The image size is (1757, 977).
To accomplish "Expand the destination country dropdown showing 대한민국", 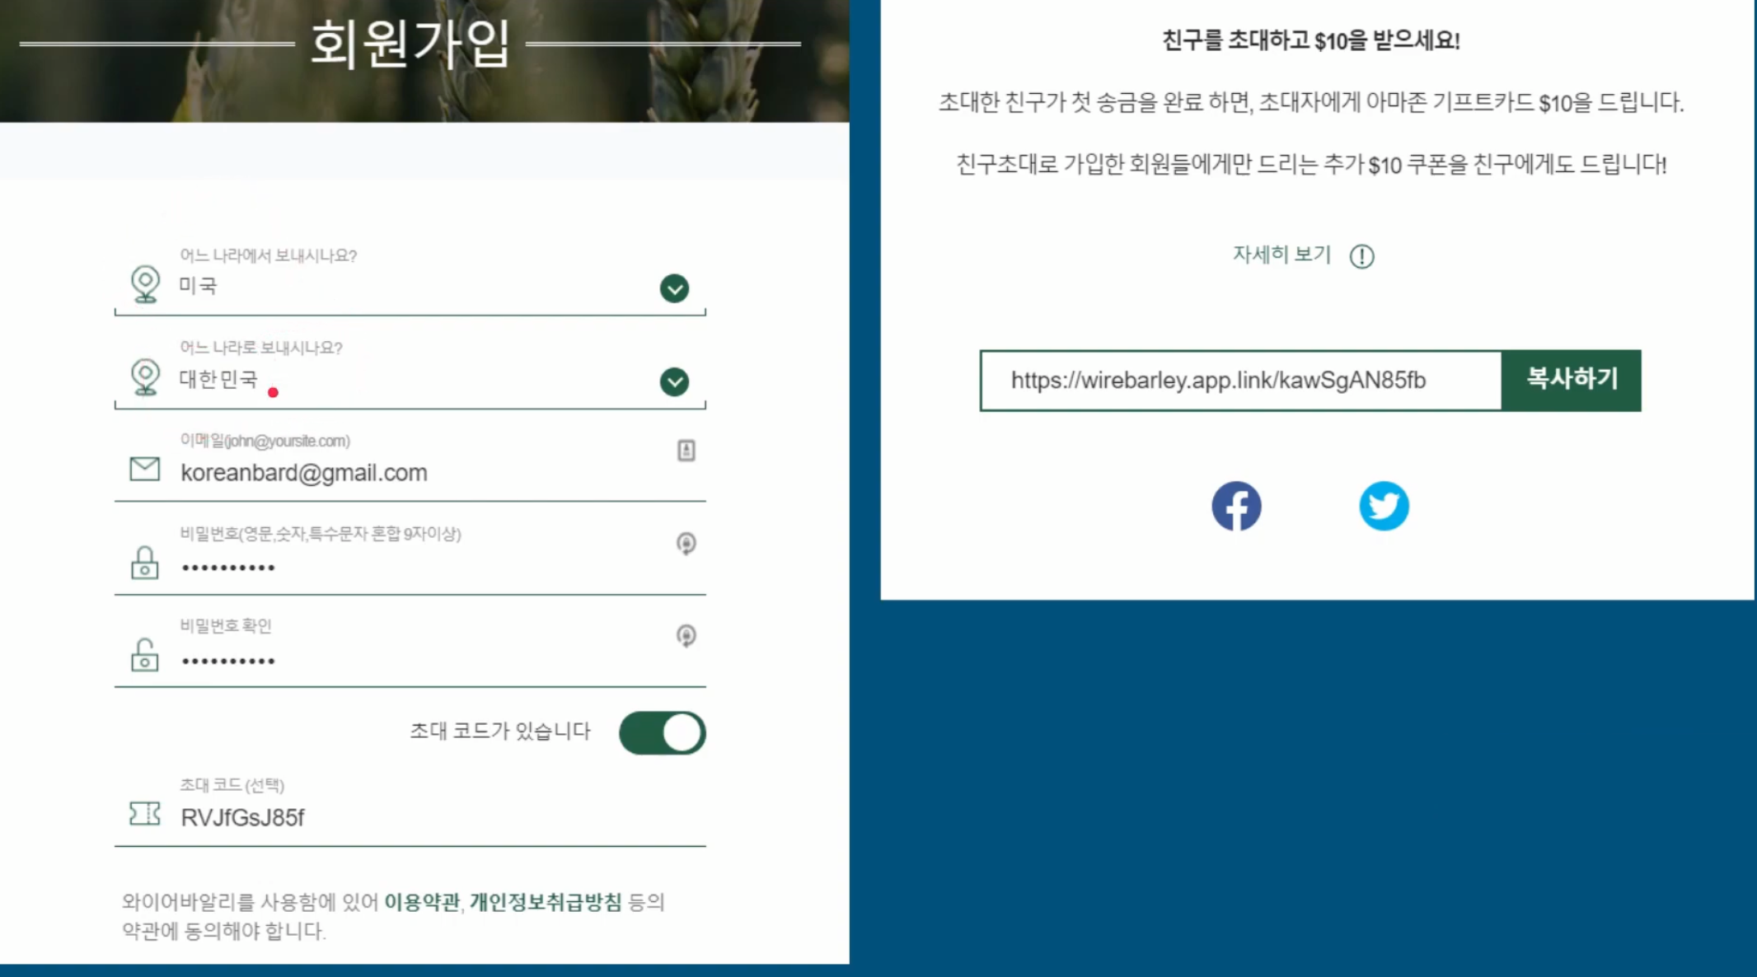I will [x=674, y=381].
